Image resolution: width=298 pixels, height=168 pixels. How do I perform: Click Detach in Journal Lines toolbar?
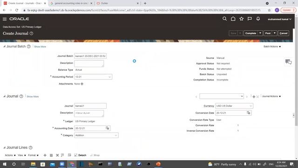[80, 155]
